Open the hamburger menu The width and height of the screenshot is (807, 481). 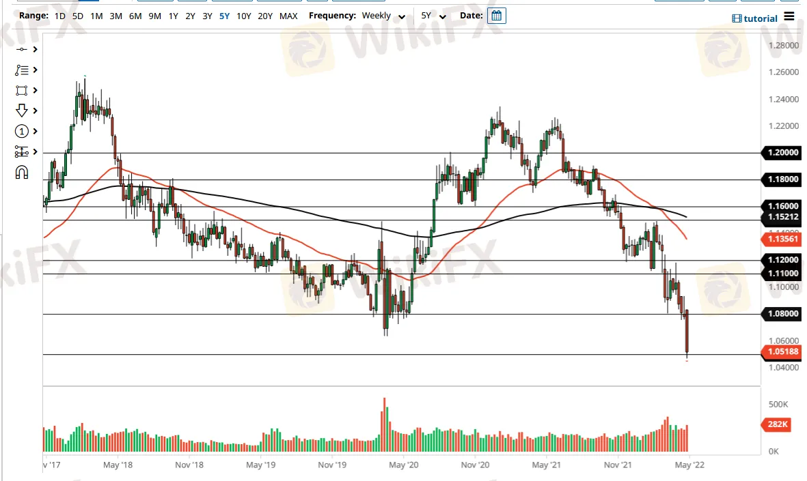pos(791,18)
